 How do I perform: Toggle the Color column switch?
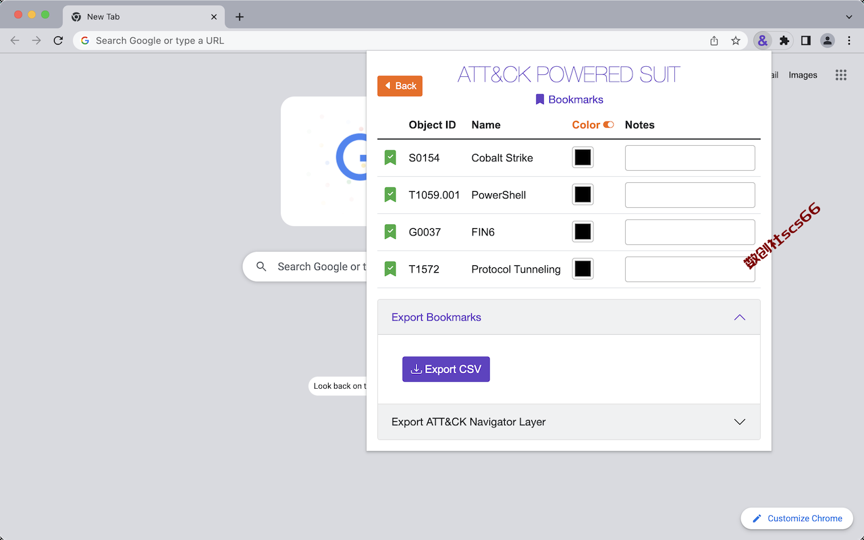[609, 125]
